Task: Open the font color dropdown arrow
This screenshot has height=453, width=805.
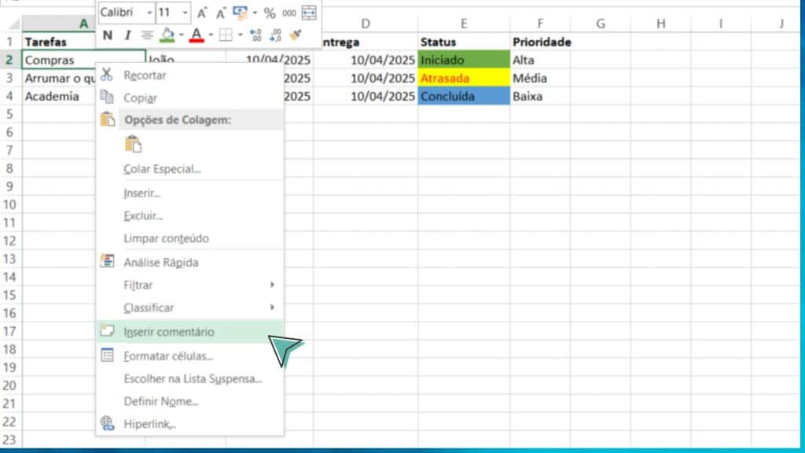Action: pyautogui.click(x=211, y=35)
